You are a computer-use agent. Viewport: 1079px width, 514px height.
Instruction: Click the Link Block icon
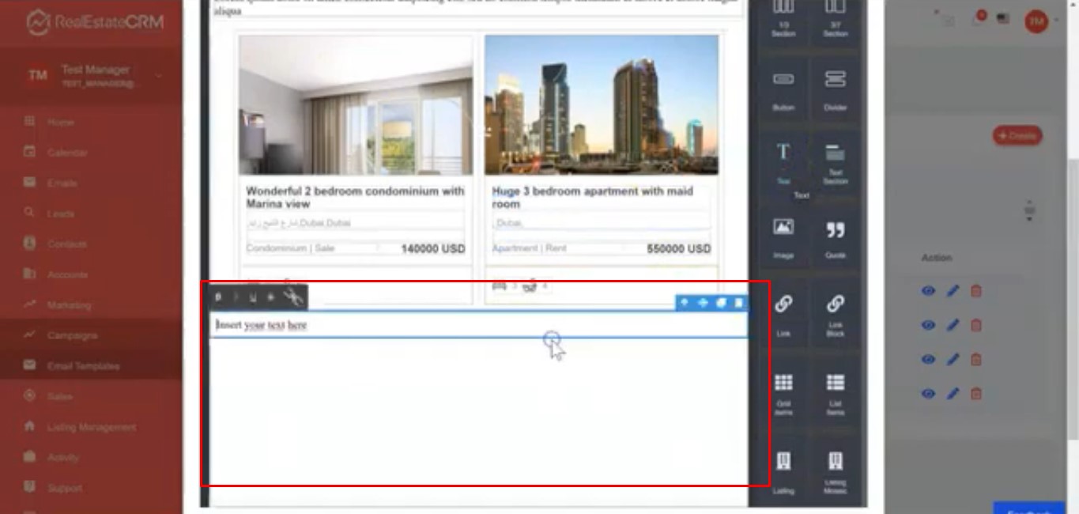point(835,312)
